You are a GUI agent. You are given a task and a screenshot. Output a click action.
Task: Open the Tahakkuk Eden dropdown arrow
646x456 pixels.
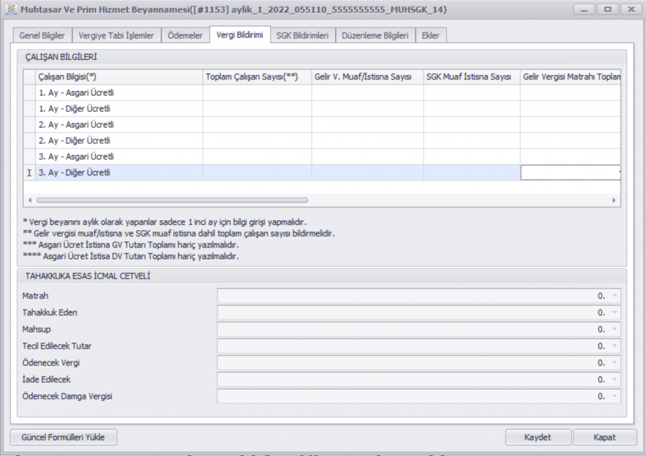point(614,313)
